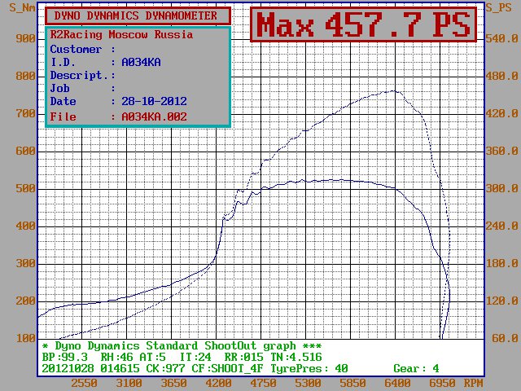This screenshot has height=391, width=521.
Task: Select the File name A034KA.002
Action: pos(154,116)
